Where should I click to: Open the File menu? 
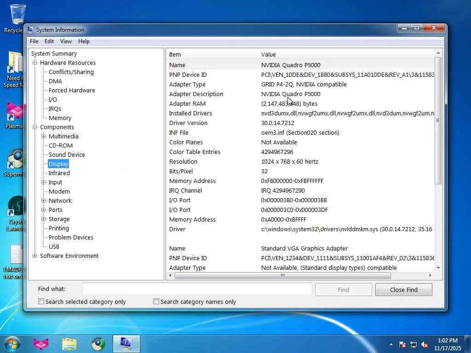34,41
